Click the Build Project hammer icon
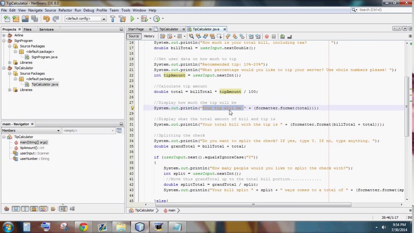The image size is (414, 233). coord(113,19)
